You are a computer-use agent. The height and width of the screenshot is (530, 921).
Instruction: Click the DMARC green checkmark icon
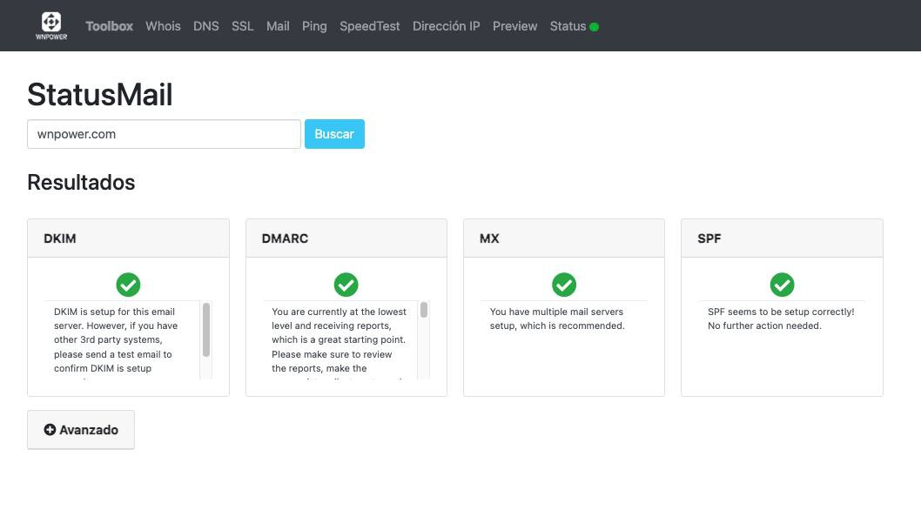[346, 285]
